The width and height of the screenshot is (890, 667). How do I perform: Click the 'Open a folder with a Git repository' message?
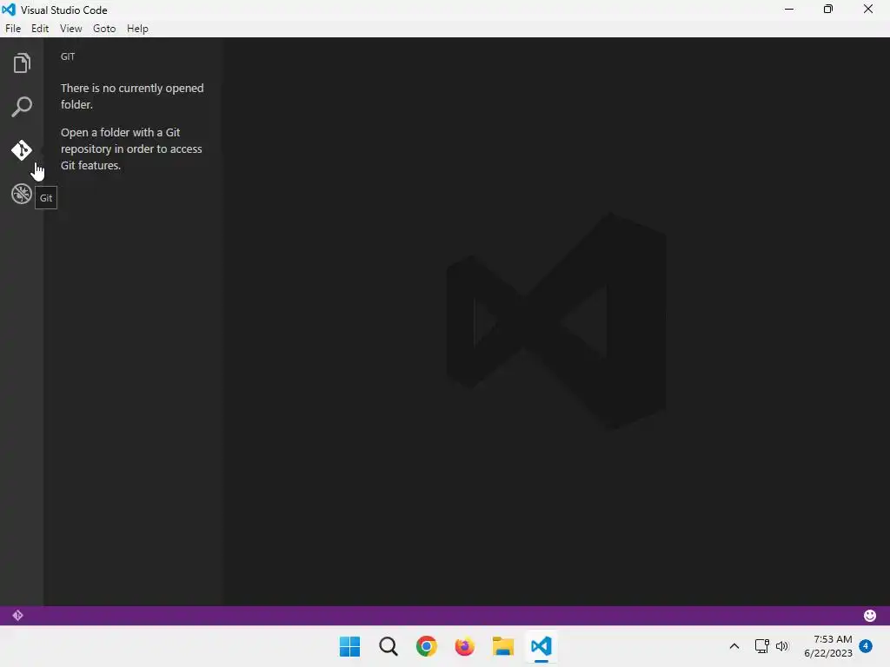click(x=131, y=149)
